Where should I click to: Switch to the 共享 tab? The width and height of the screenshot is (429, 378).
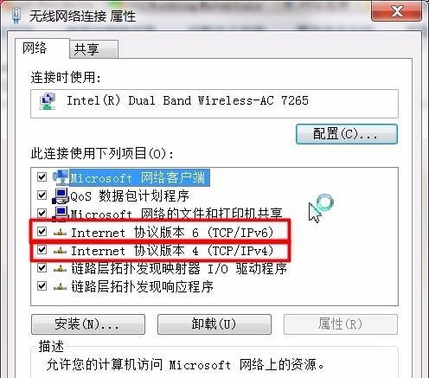click(x=93, y=49)
